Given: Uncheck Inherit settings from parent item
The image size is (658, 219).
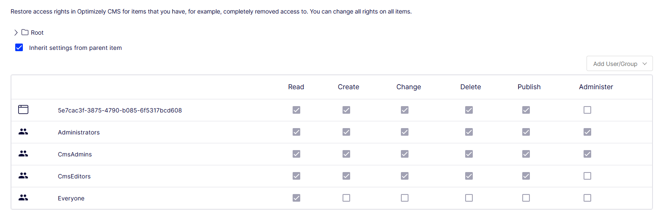Looking at the screenshot, I should point(19,48).
